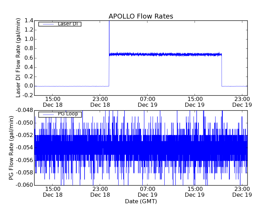The height and width of the screenshot is (206, 275).
Task: Click bottom plot's 07:00 Dec 19 tick label
Action: tap(147, 192)
